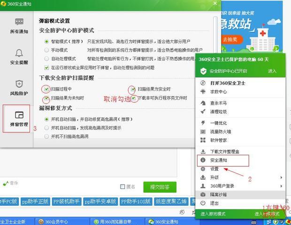Expand the 升级 submenu arrow

point(281,178)
